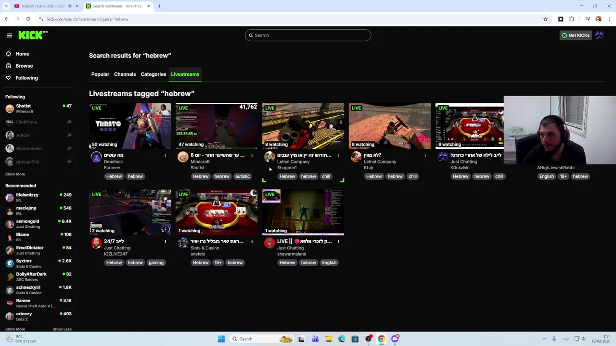
Task: Open options menu for Kfujr stream
Action: point(425,155)
